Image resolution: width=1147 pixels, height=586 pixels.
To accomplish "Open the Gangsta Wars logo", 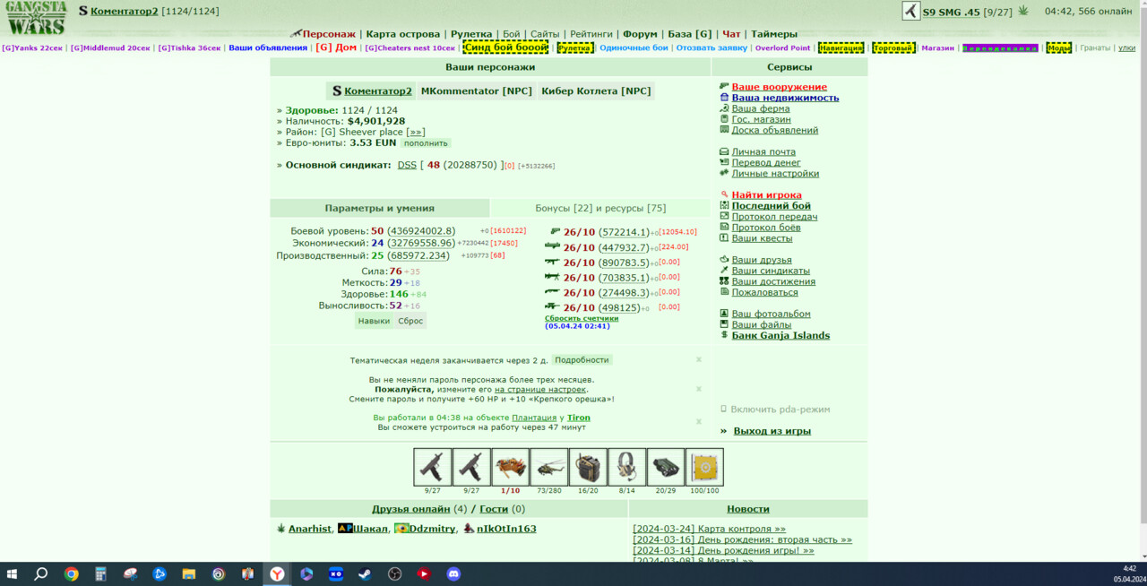I will tap(36, 17).
